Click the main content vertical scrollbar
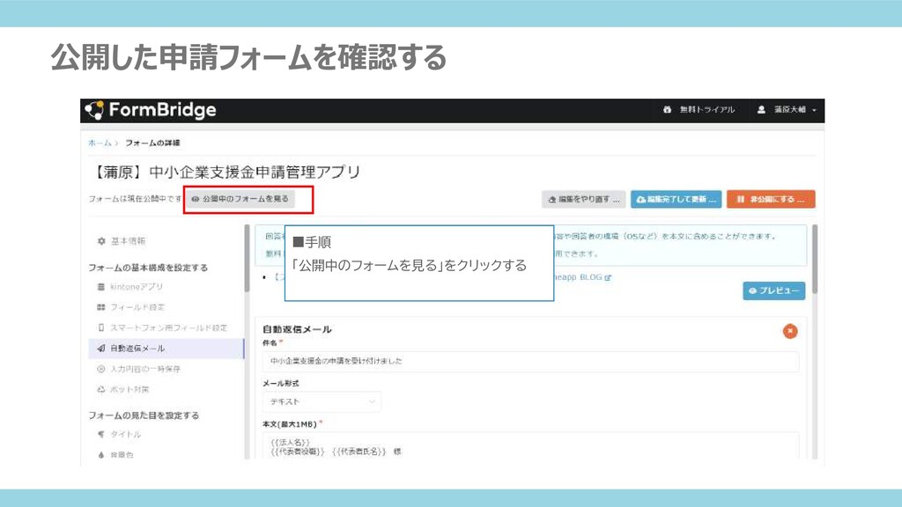The image size is (902, 507). [814, 259]
